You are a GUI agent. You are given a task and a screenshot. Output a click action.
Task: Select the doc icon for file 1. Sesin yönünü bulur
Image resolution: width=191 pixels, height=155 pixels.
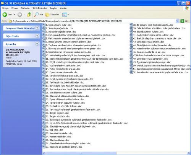(44, 24)
